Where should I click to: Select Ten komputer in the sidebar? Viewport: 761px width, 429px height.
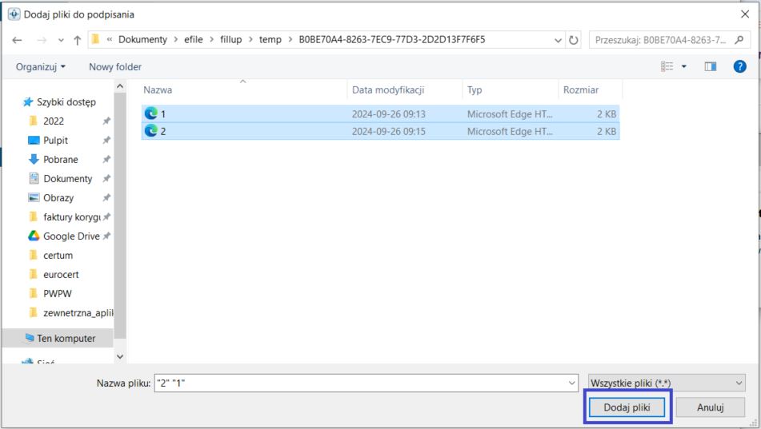[x=66, y=339]
